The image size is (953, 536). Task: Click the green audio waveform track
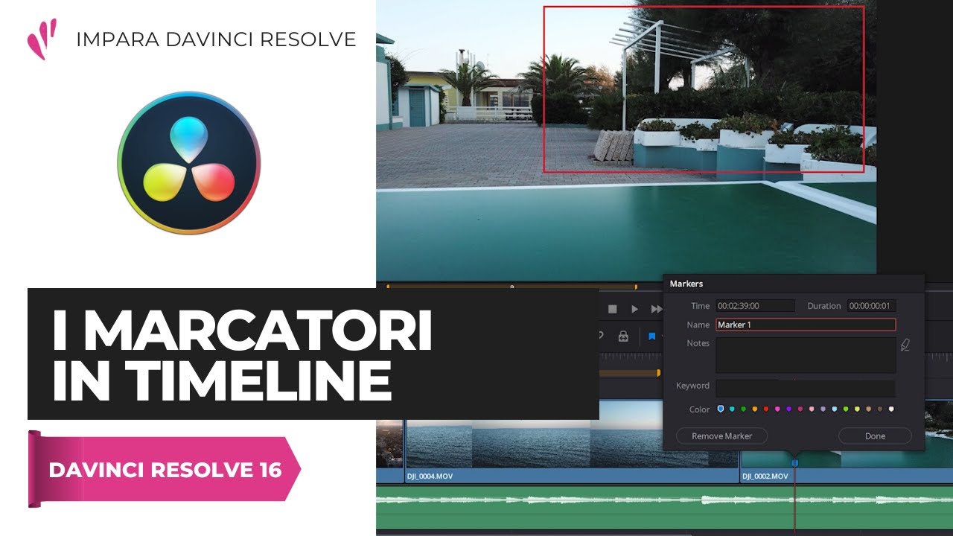coord(664,506)
